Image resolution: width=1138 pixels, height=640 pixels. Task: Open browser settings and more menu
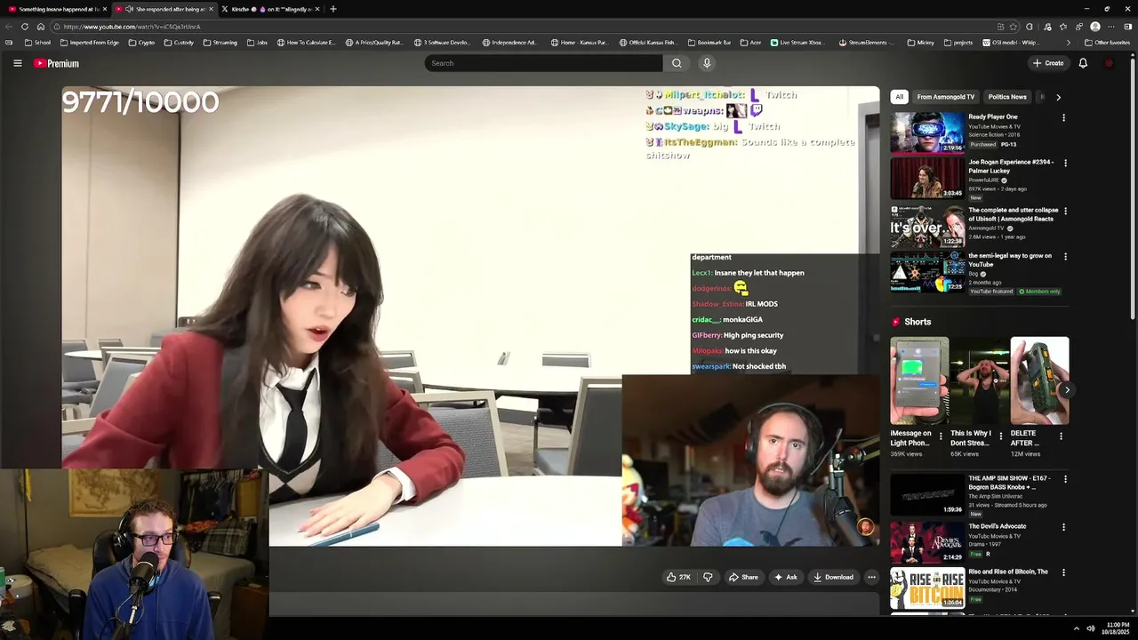tap(1111, 27)
